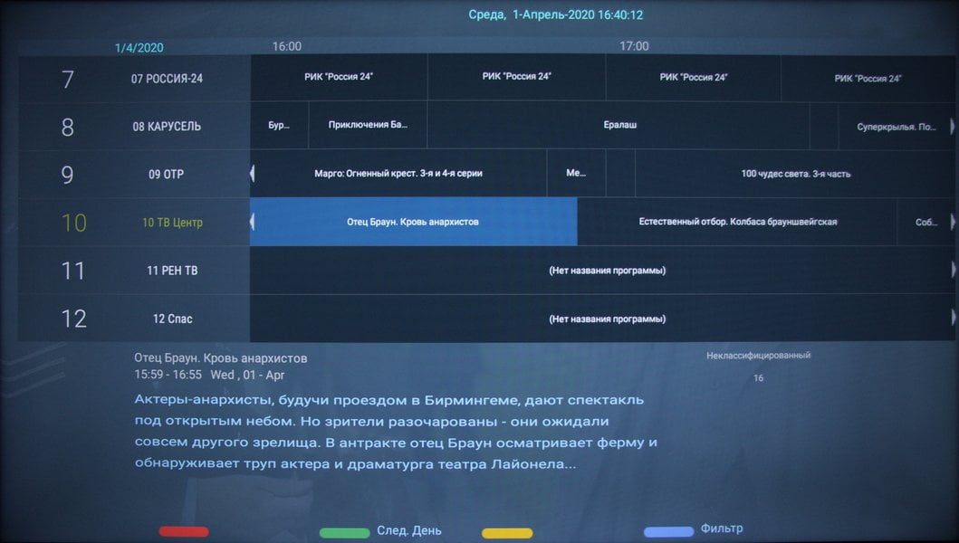This screenshot has height=543, width=959.
Task: Click right arrow on РЕН ТВ row
Action: [x=953, y=269]
